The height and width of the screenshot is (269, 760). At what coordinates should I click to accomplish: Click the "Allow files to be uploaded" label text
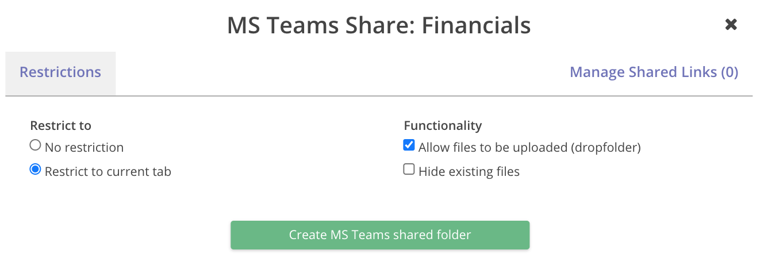[493, 148]
